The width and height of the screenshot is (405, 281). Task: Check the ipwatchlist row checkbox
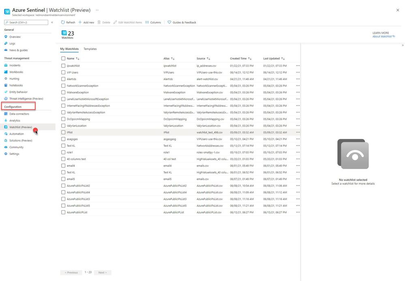coord(63,65)
